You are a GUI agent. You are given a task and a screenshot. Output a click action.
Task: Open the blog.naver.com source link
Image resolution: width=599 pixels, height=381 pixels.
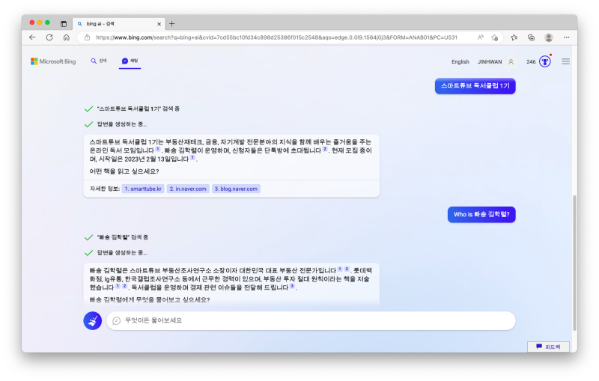pyautogui.click(x=236, y=189)
